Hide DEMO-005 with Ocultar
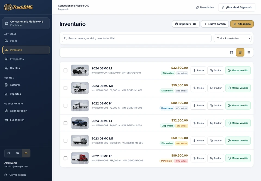The height and width of the screenshot is (181, 261). (x=216, y=141)
